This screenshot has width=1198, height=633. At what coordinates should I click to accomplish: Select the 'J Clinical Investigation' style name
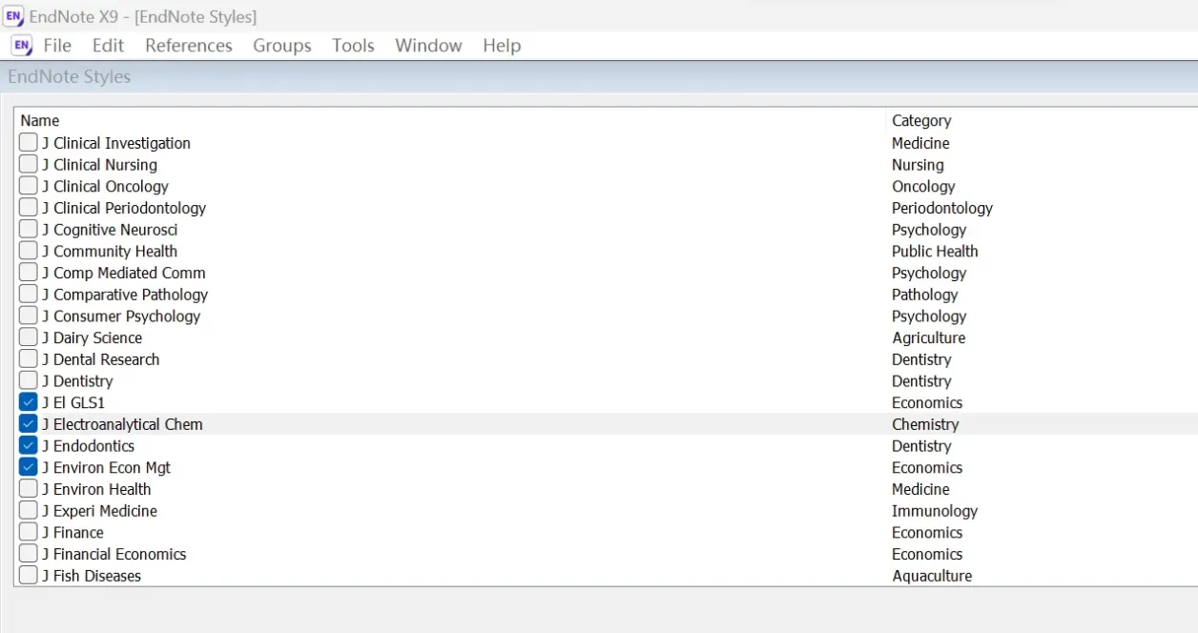click(116, 143)
